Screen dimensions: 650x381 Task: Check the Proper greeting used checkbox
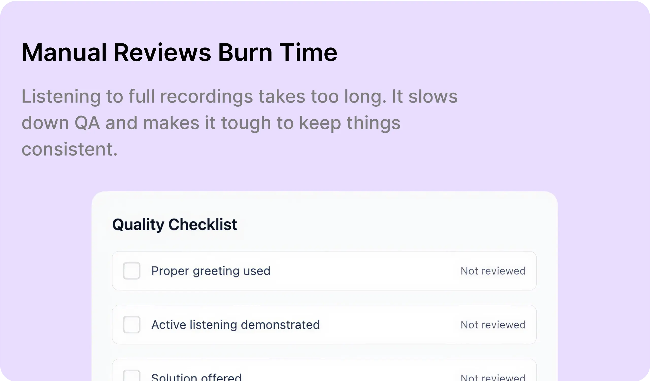tap(131, 271)
